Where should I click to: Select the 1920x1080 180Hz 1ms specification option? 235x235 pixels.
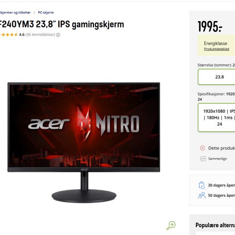point(216,117)
